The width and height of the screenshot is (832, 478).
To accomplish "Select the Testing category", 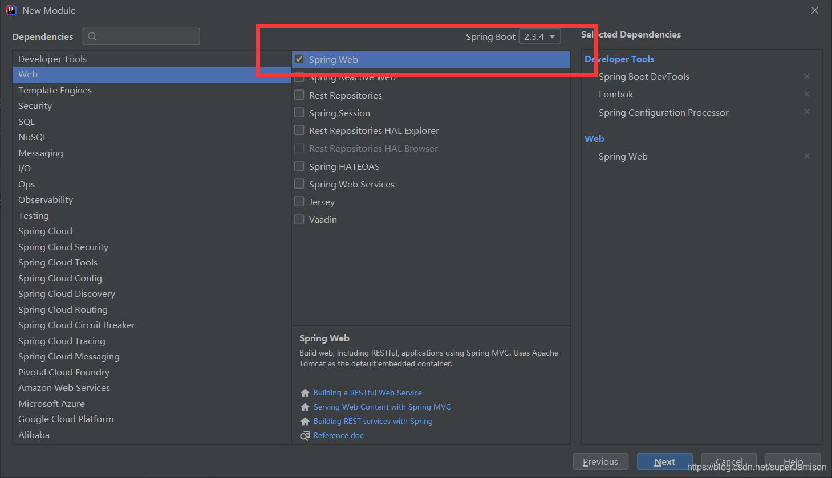I will click(x=152, y=215).
